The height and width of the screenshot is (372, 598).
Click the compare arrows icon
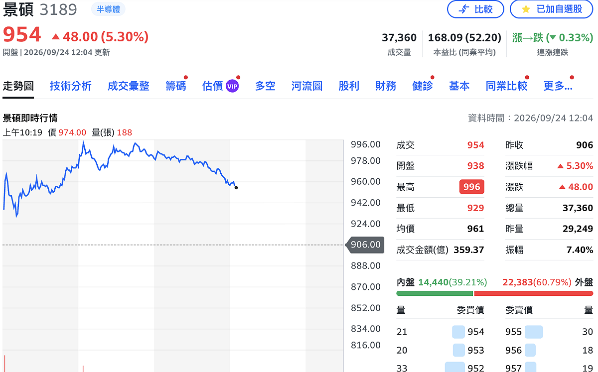click(463, 9)
